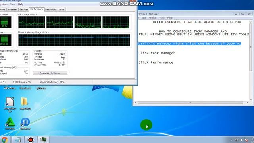This screenshot has width=254, height=143.
Task: Open Notepad Format menu
Action: 152,18
